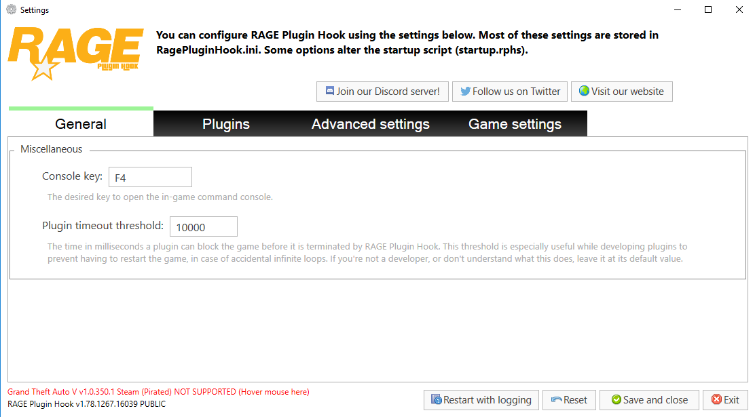Click the globe website icon
The image size is (755, 417).
tap(584, 91)
